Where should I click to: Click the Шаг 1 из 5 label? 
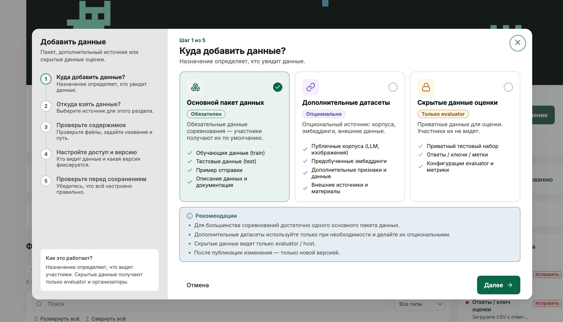[x=192, y=40]
